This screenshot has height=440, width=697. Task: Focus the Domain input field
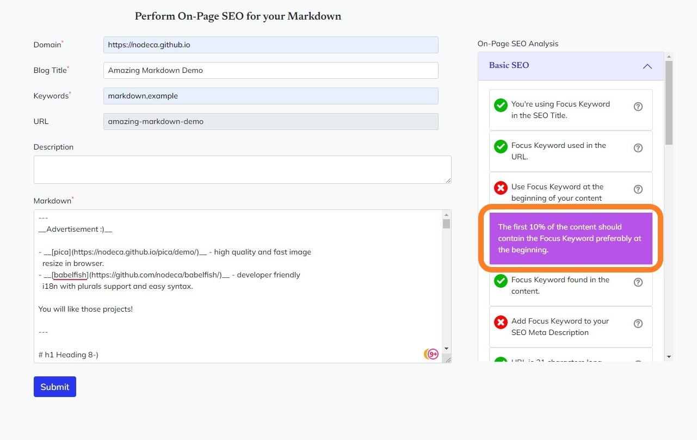click(270, 45)
